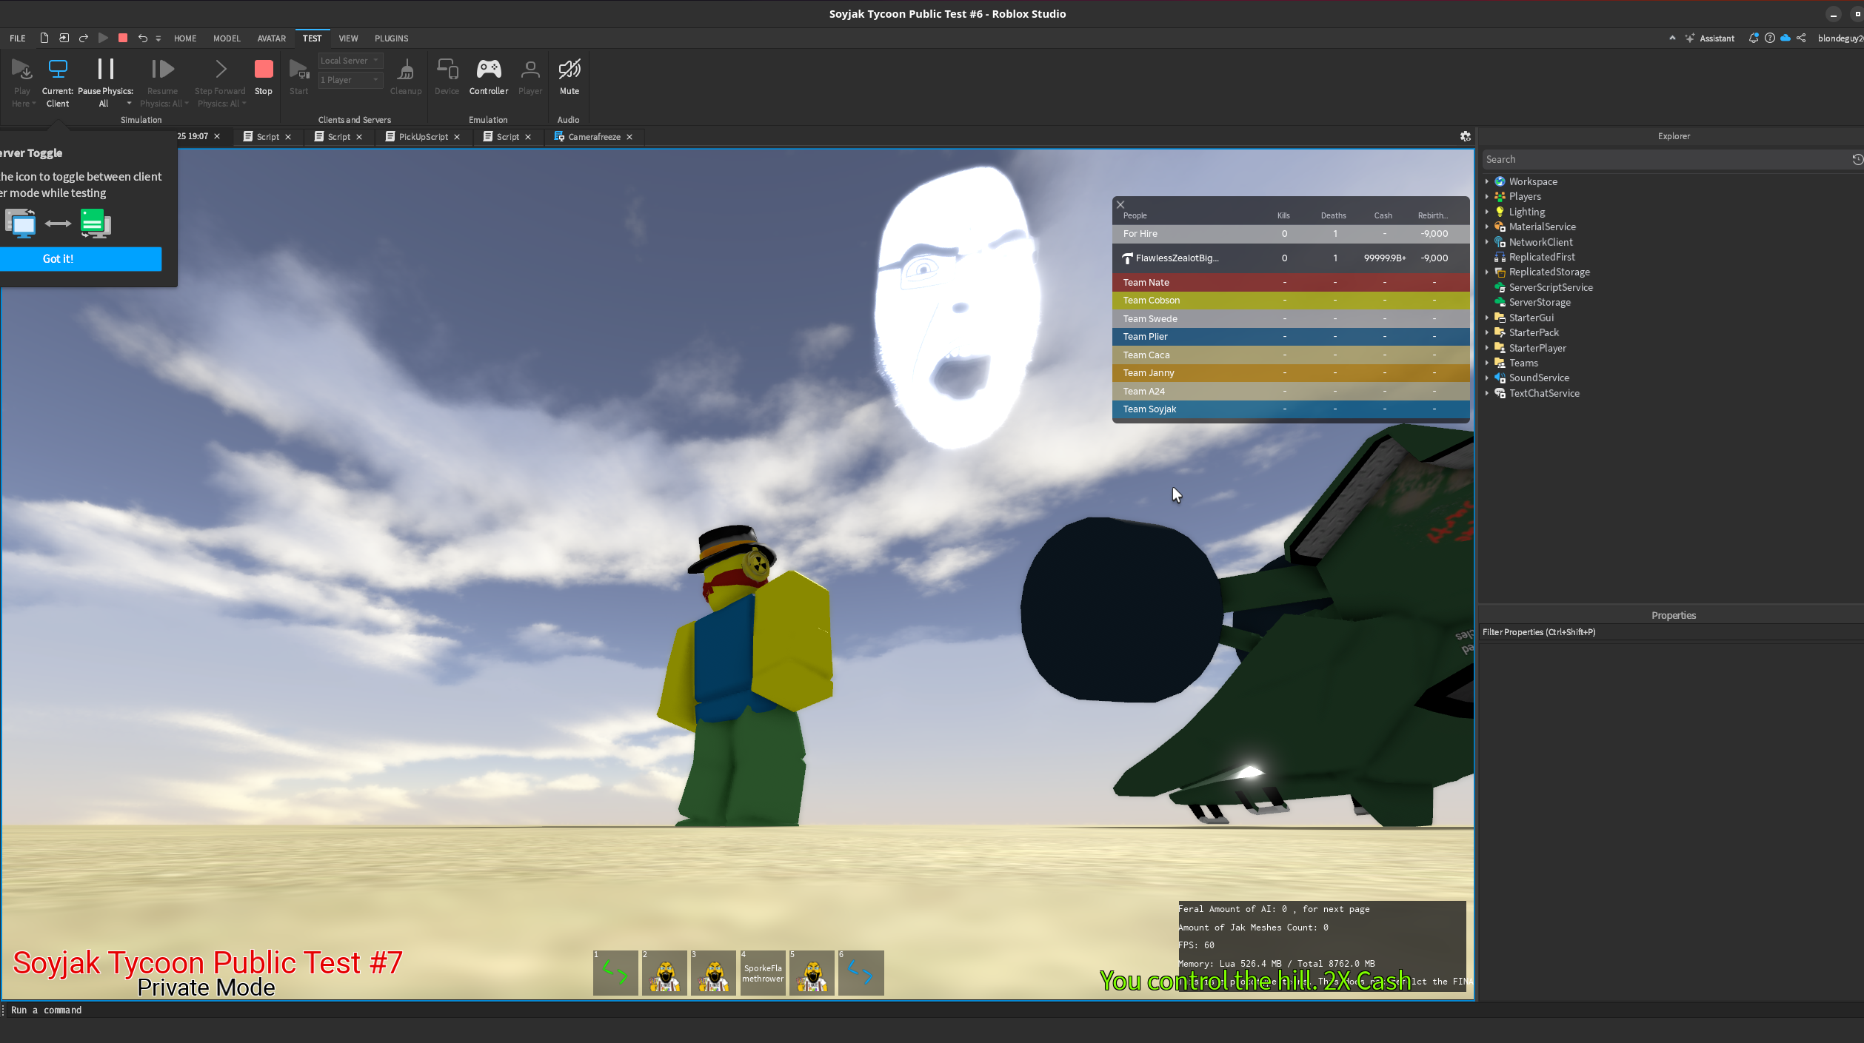Click the Step Forward Physics icon
Image resolution: width=1864 pixels, height=1043 pixels.
220,70
